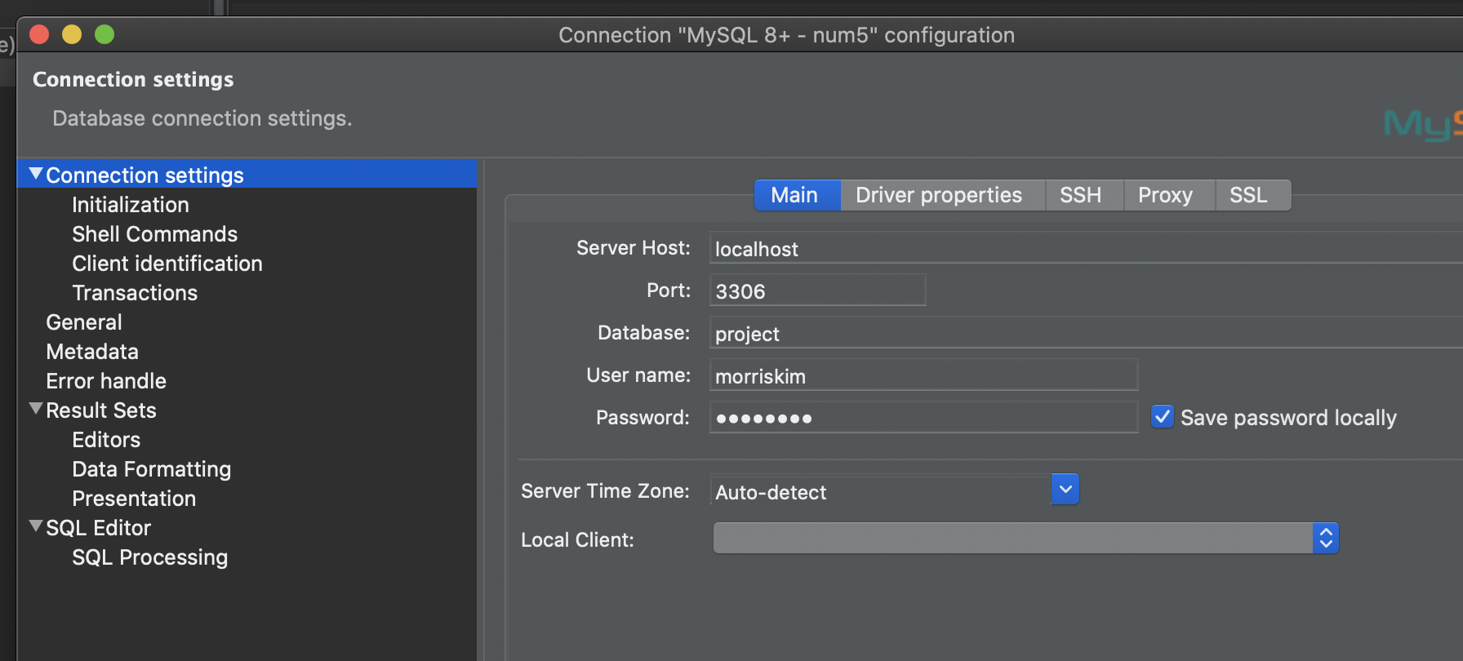Select SQL Editor tree item
Image resolution: width=1463 pixels, height=661 pixels.
click(x=99, y=527)
